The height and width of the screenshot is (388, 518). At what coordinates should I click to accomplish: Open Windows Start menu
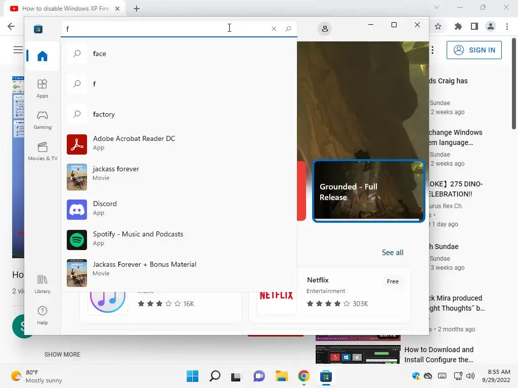(x=193, y=376)
